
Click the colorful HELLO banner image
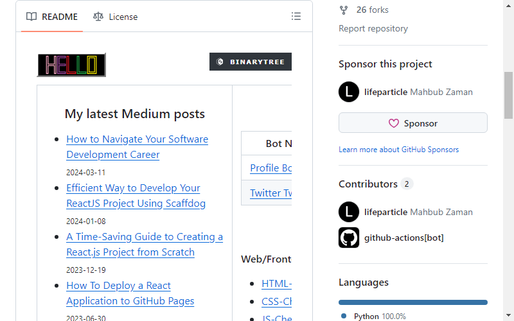point(71,65)
